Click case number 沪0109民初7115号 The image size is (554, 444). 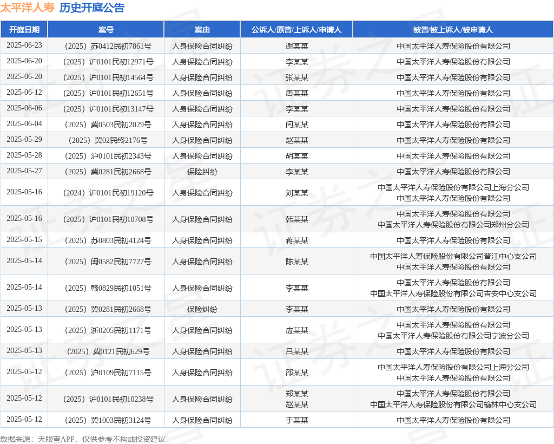108,373
